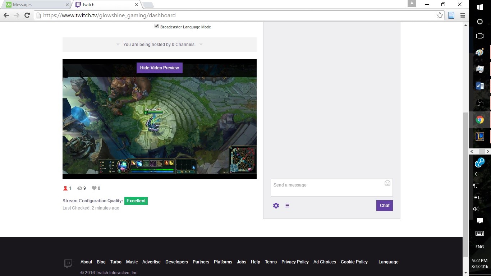Open the Blog footer link
This screenshot has width=491, height=276.
coord(101,262)
